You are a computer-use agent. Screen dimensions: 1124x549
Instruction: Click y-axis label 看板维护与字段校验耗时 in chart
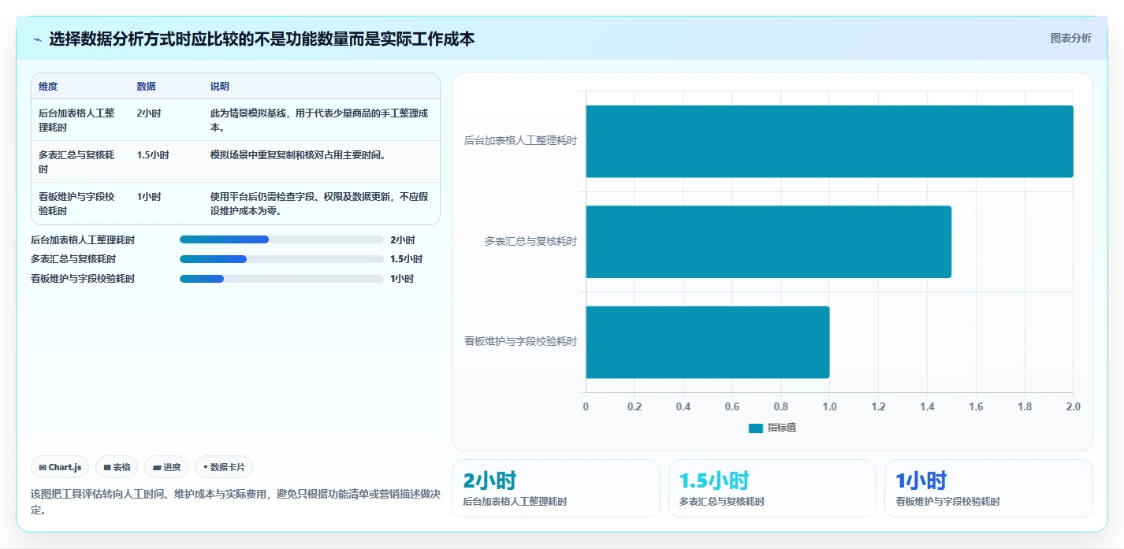click(520, 342)
